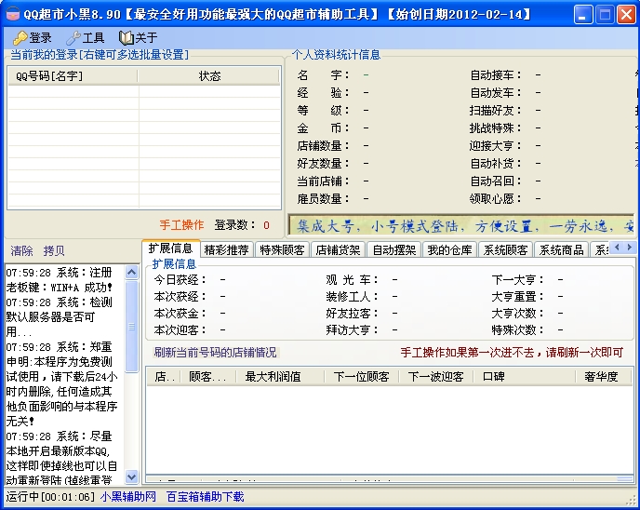Click the scrolling banner 集成大号,小号模式登陆

[x=460, y=226]
